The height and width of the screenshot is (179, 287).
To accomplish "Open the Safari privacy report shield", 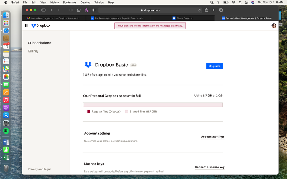I will click(94, 10).
